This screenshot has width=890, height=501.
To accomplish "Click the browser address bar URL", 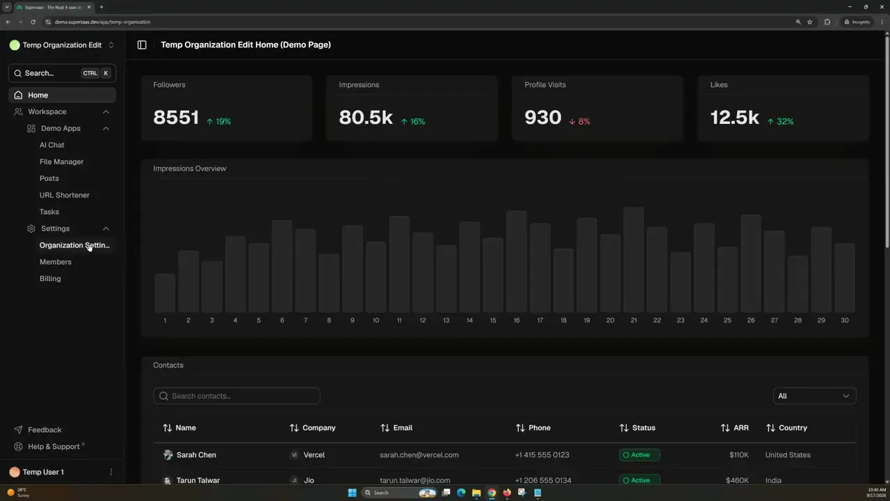I will pos(102,22).
